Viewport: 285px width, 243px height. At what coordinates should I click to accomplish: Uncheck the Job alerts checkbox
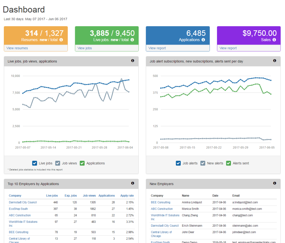point(178,163)
